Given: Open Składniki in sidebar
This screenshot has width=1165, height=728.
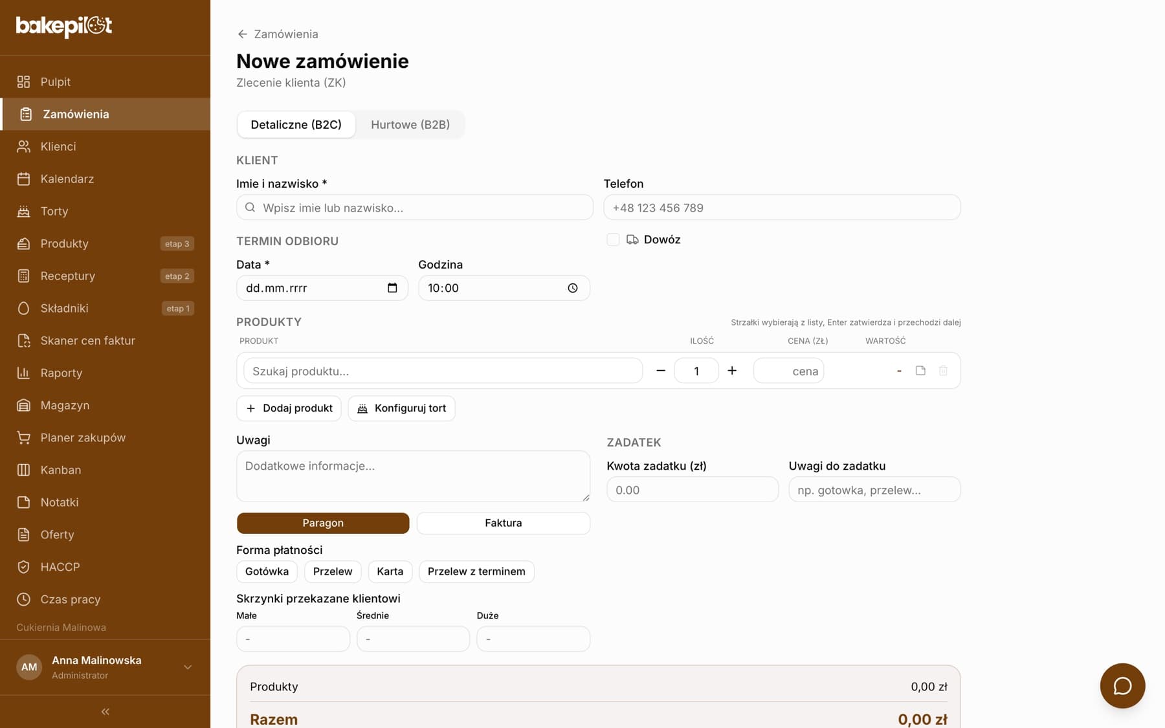Looking at the screenshot, I should (x=105, y=308).
